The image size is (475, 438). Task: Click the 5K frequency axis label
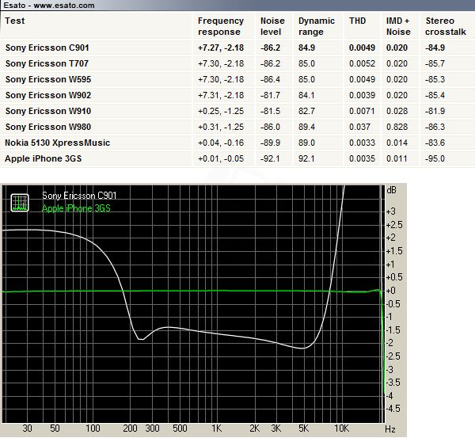click(304, 428)
